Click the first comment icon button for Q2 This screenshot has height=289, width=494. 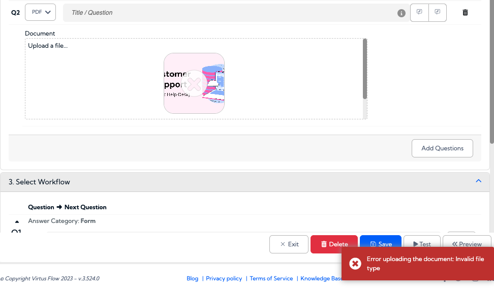pos(419,13)
